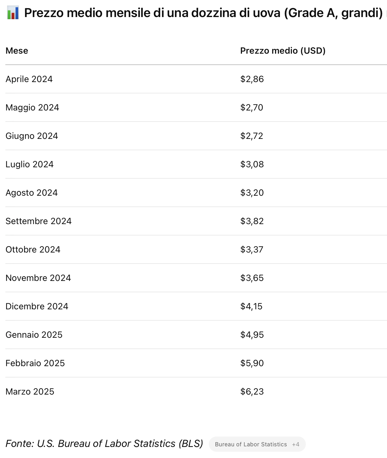Open the Bureau of Labor Statistics source chip
The image size is (387, 458).
pos(251,444)
